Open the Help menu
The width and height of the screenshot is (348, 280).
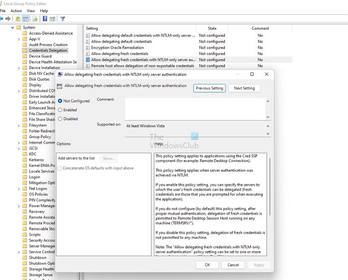(44, 11)
